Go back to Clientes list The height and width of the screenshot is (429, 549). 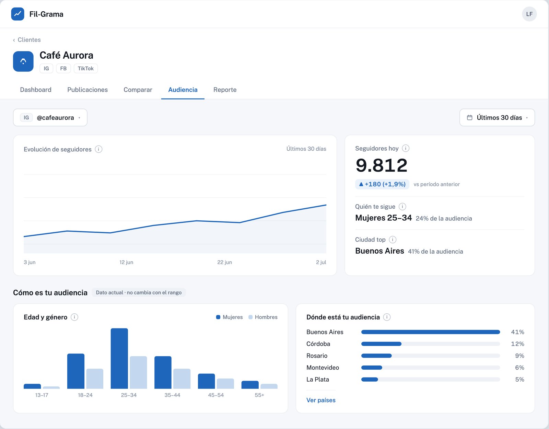[x=27, y=40]
